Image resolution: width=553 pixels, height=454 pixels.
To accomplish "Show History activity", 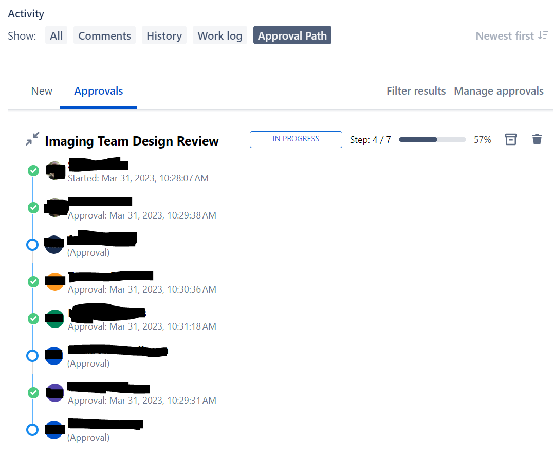I will pyautogui.click(x=164, y=35).
